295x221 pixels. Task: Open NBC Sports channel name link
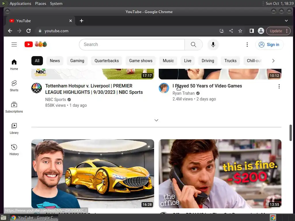[x=56, y=100]
